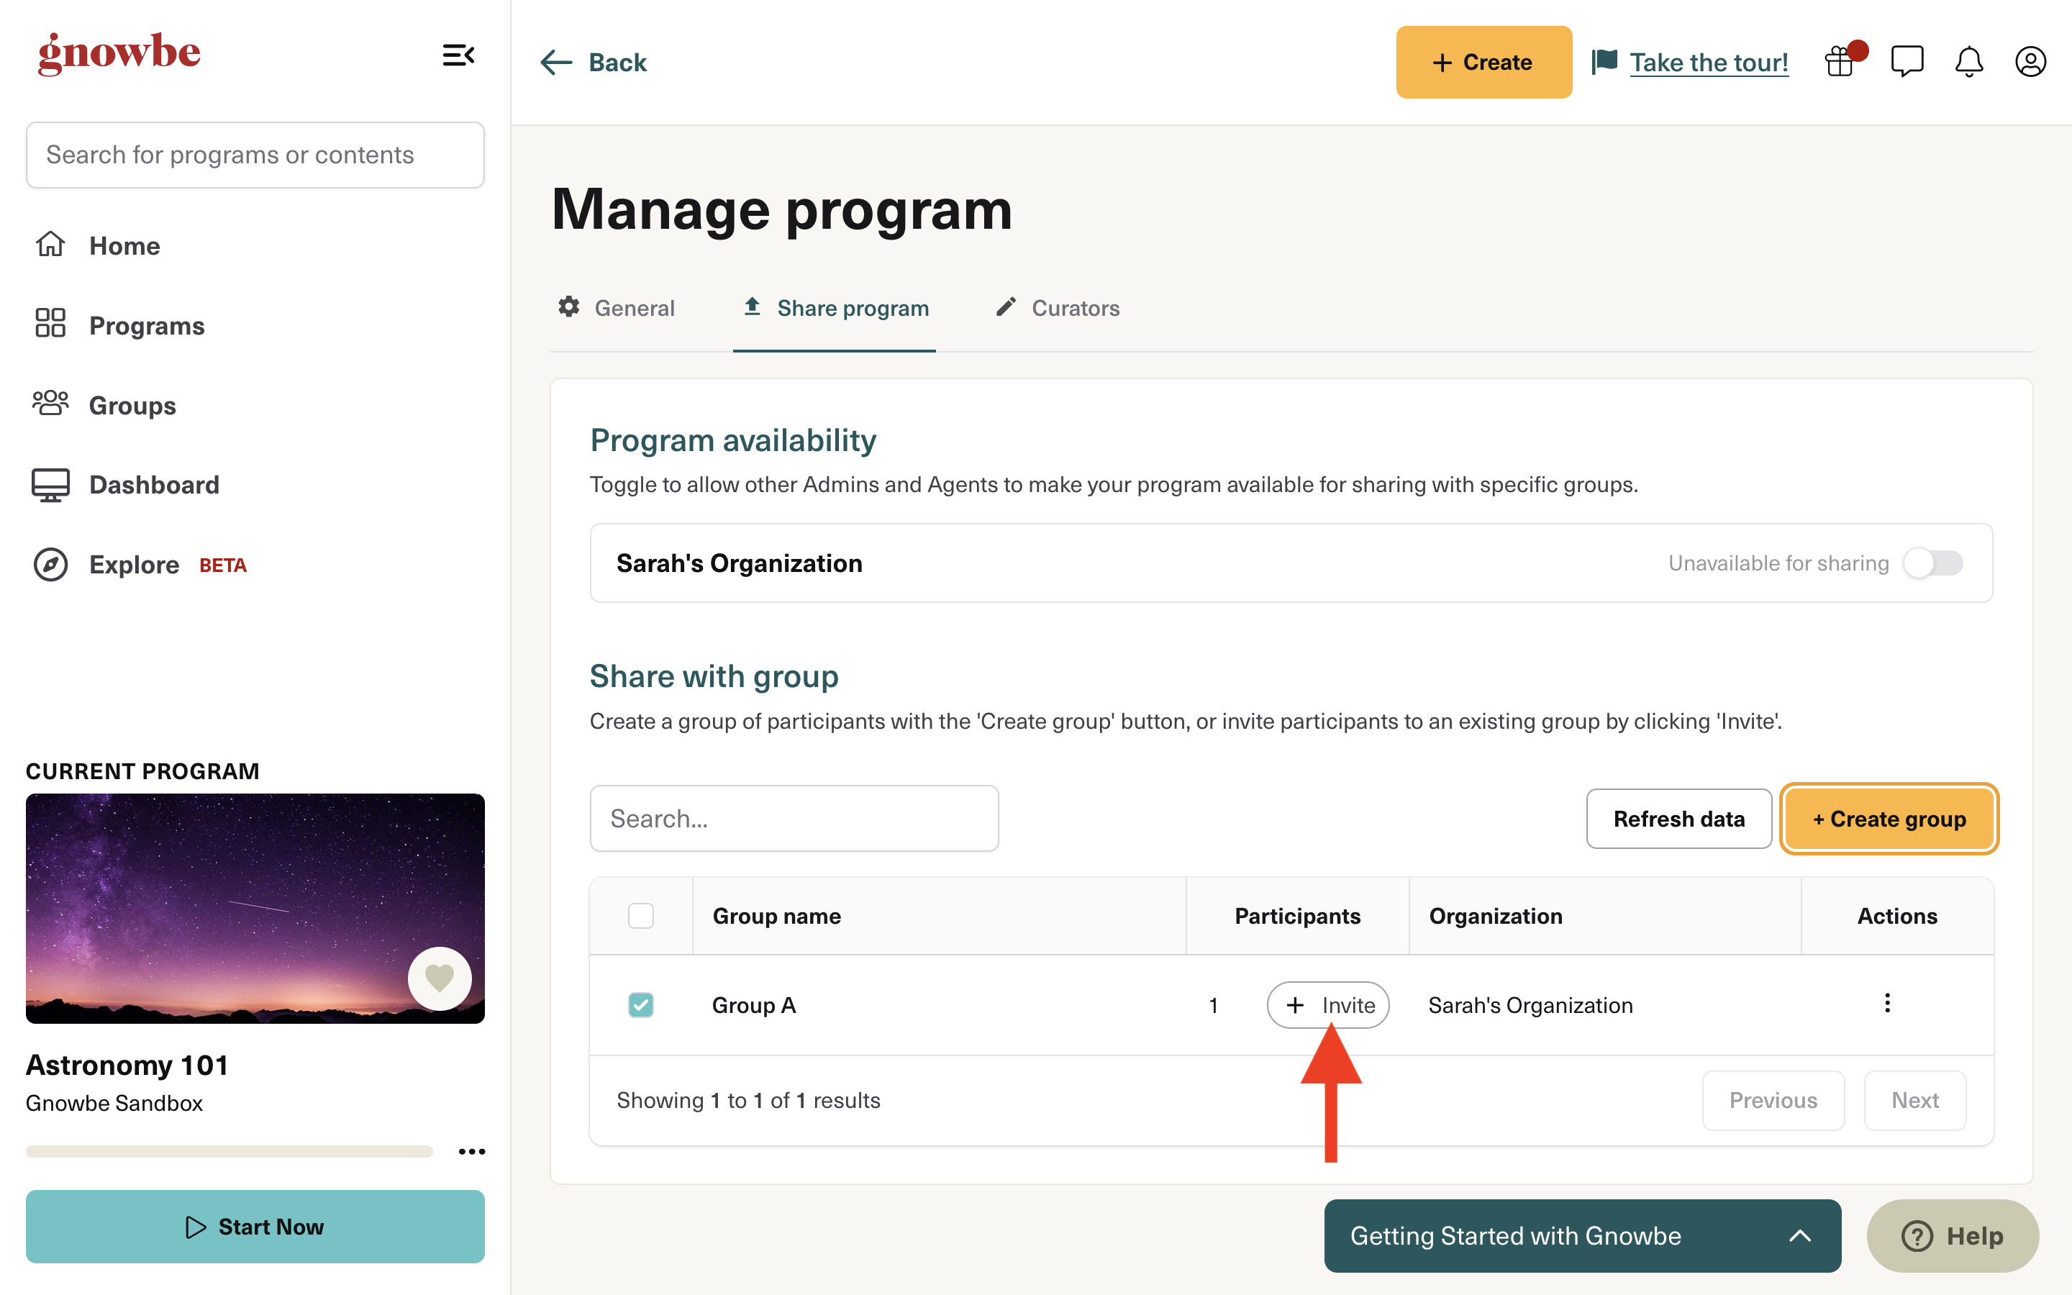Toggle Sarah's Organization sharing availability switch
2072x1295 pixels.
tap(1932, 563)
